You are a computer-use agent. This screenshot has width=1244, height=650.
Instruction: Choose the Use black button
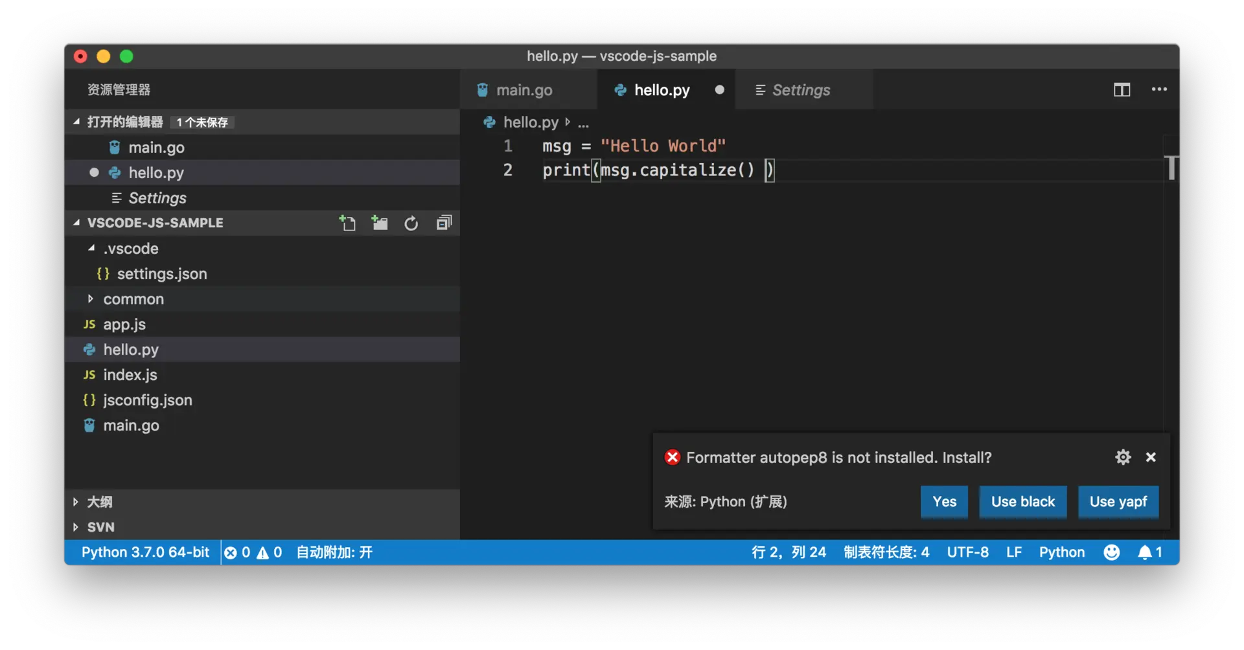1022,502
